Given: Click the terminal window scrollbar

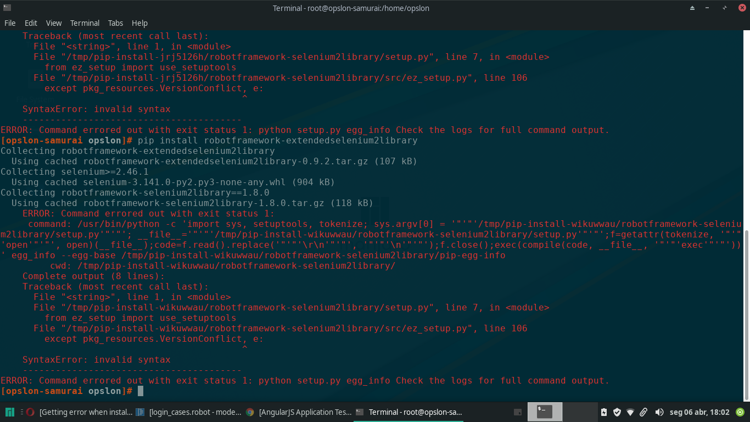Looking at the screenshot, I should click(x=746, y=316).
